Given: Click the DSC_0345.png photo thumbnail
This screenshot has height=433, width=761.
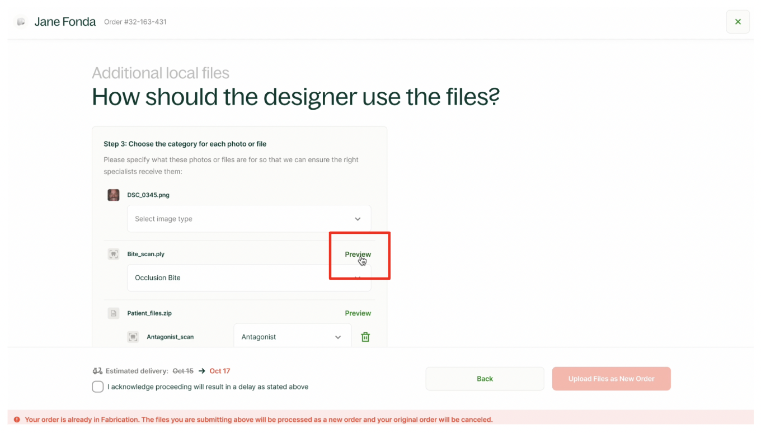Looking at the screenshot, I should (x=114, y=195).
